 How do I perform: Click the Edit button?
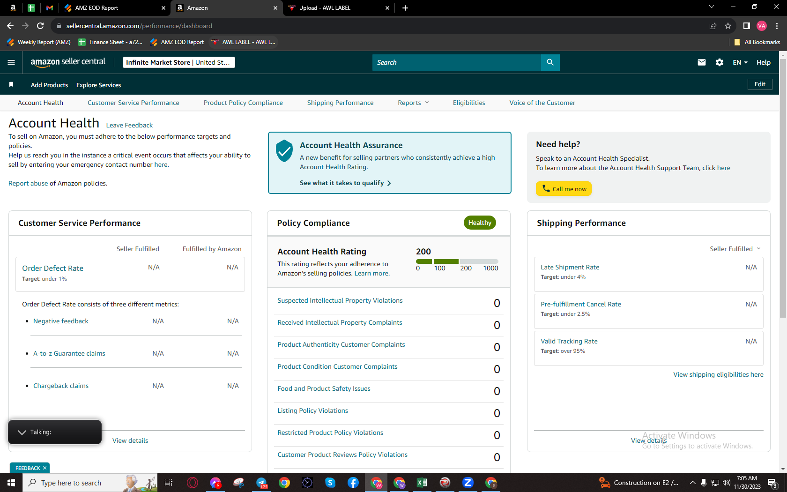coord(760,84)
